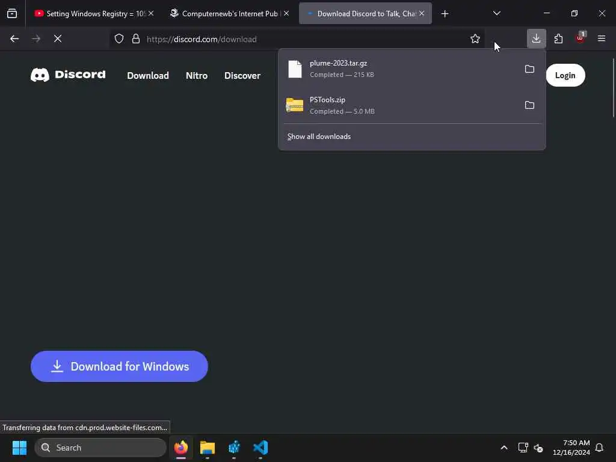The width and height of the screenshot is (616, 462).
Task: Click the forward navigation arrow
Action: 36,38
